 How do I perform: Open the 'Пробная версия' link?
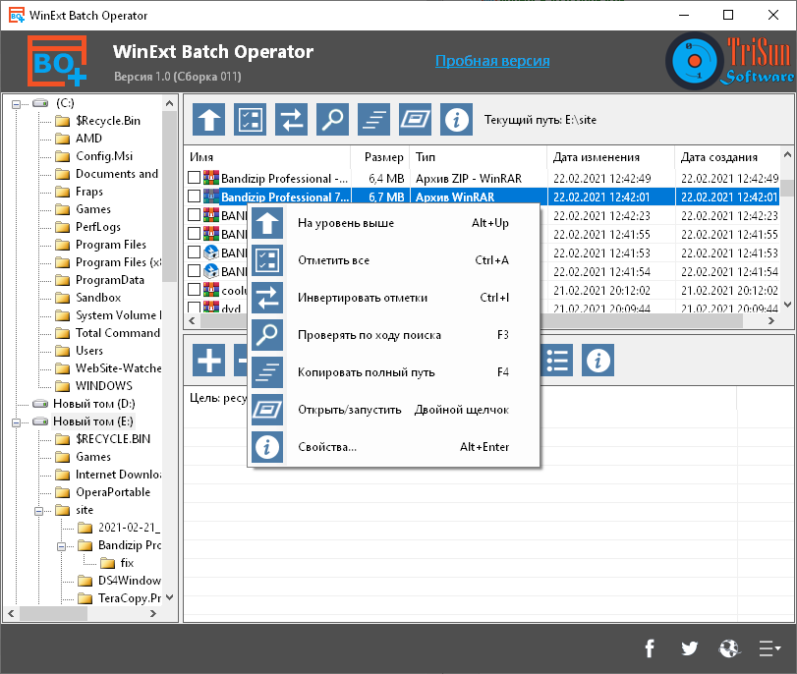coord(492,61)
